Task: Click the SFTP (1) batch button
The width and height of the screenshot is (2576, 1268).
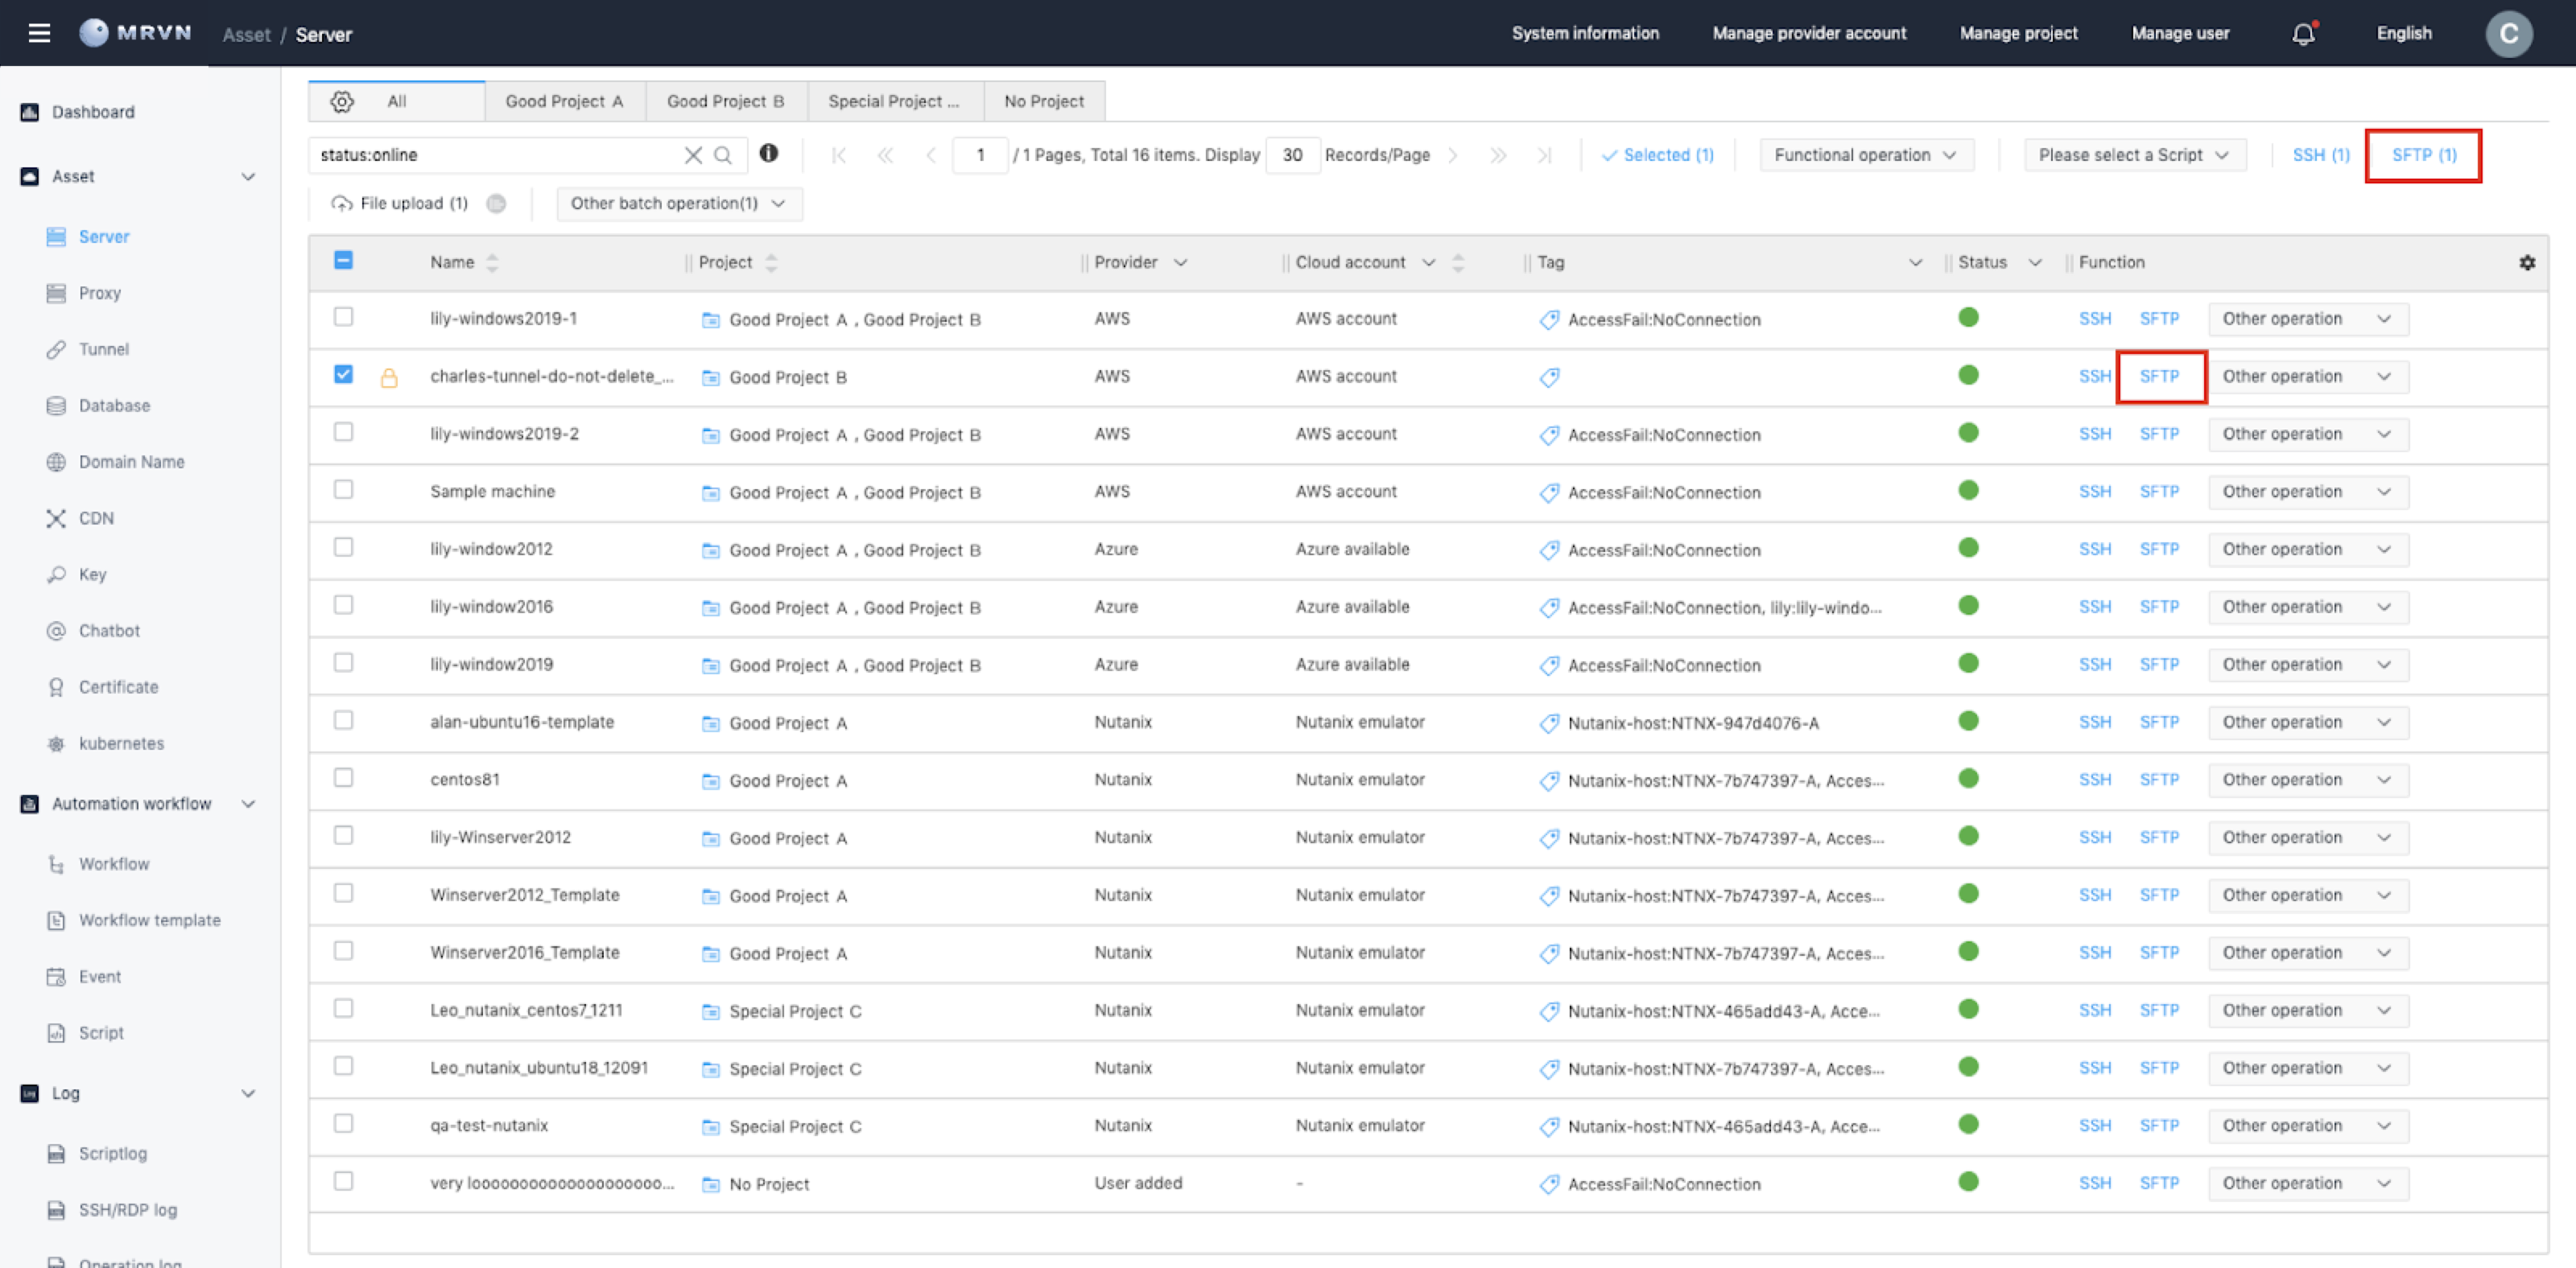Action: point(2423,154)
